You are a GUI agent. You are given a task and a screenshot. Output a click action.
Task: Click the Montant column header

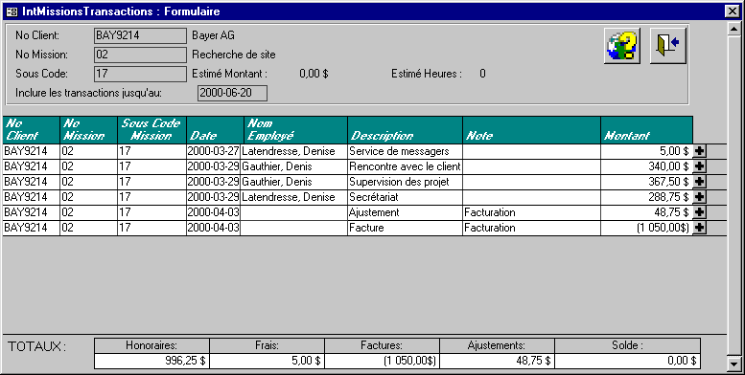coord(646,130)
